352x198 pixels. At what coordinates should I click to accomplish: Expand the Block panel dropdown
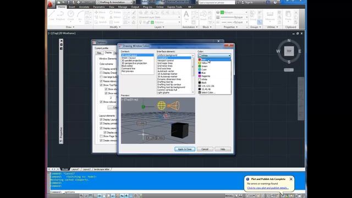207,27
